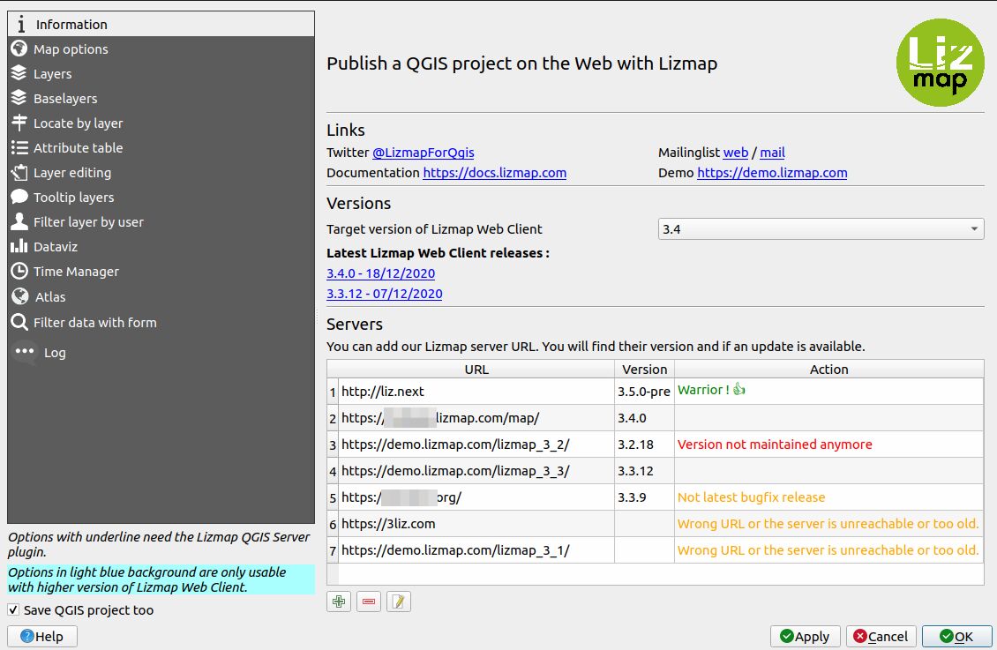The image size is (997, 650).
Task: Click the red minus remove server icon
Action: click(369, 601)
